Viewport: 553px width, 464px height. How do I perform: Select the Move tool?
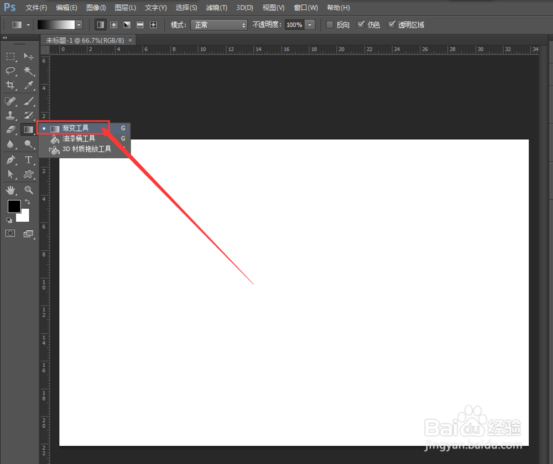(x=29, y=56)
